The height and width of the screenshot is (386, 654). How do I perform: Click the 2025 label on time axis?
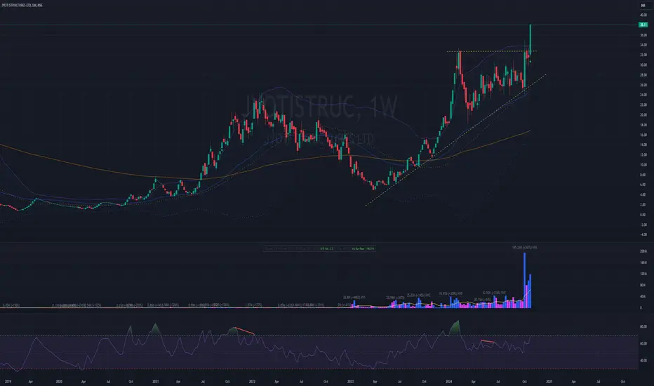click(x=549, y=381)
